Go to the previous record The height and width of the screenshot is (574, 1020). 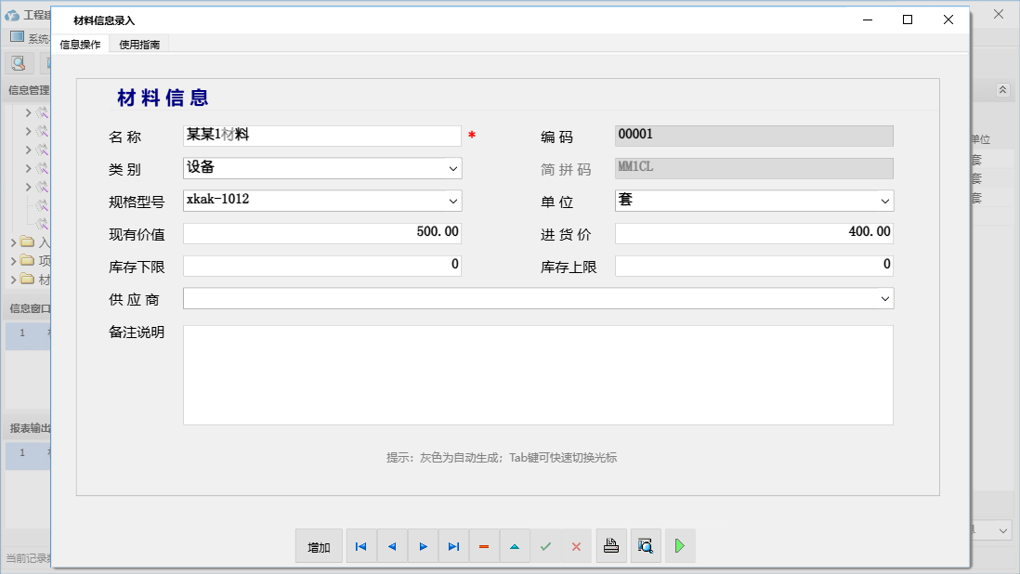(x=391, y=546)
